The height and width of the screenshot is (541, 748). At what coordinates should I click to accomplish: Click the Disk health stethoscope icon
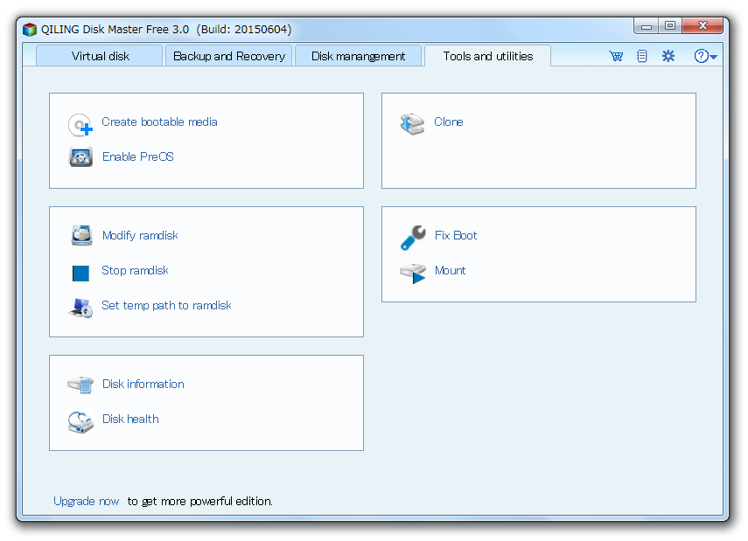point(80,422)
